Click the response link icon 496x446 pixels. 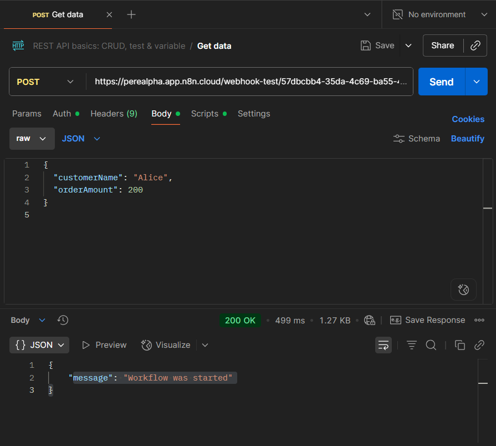pos(479,345)
